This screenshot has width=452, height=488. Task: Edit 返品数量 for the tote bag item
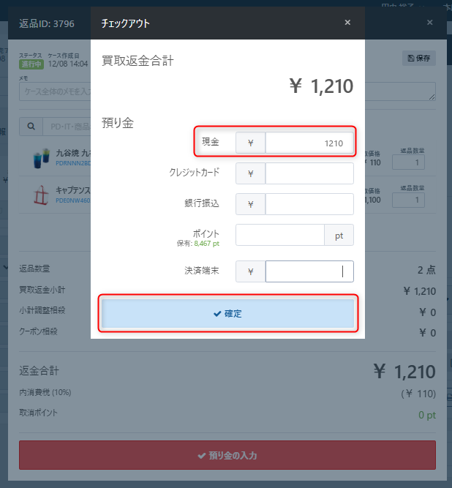click(x=408, y=200)
